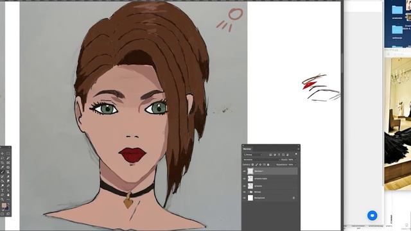Open the extra tools (three dots) button
Screen dimensions: 411x231
pos(8,199)
